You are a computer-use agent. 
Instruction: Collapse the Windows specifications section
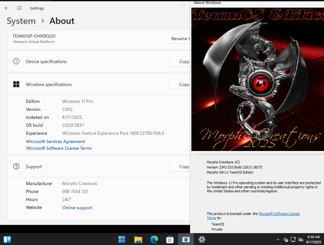point(99,84)
